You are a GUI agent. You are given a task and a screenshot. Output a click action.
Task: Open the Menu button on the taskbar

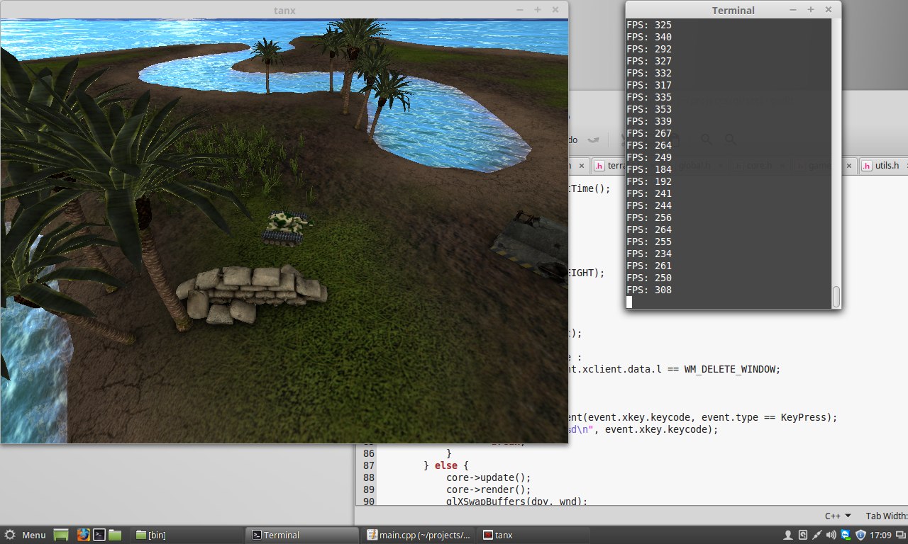click(26, 535)
